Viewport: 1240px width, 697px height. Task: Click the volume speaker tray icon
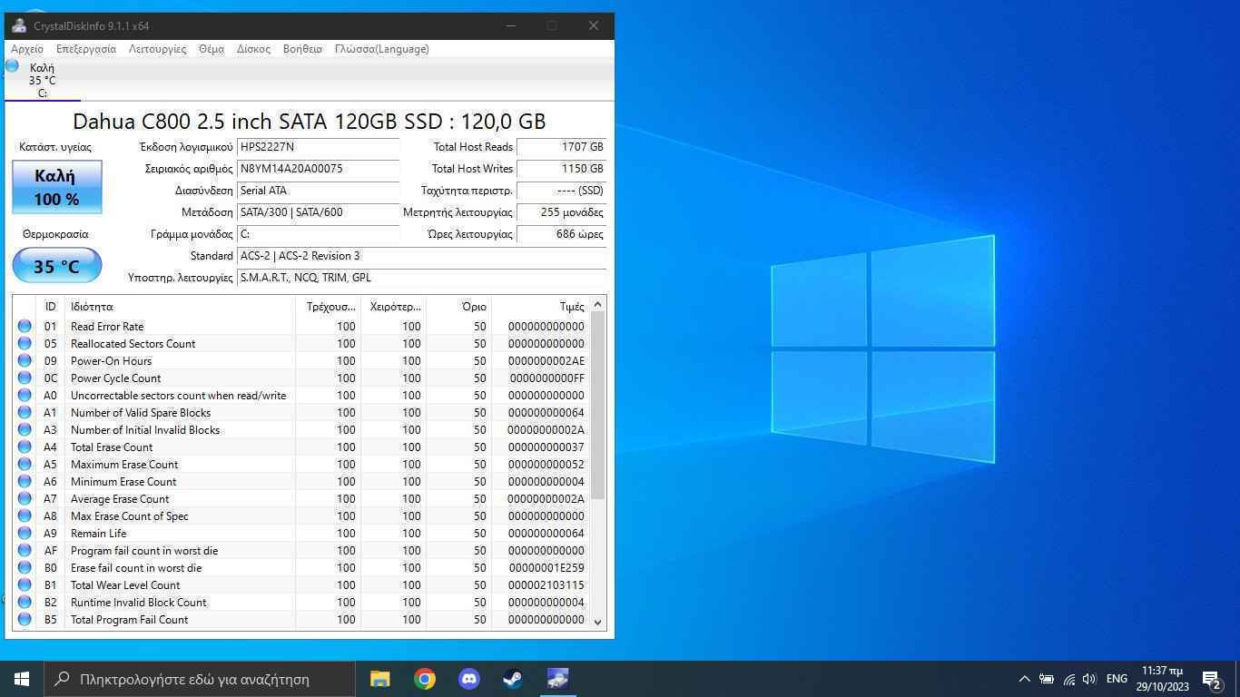[1090, 679]
